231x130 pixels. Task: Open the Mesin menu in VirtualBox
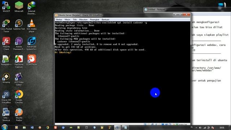click(x=67, y=19)
